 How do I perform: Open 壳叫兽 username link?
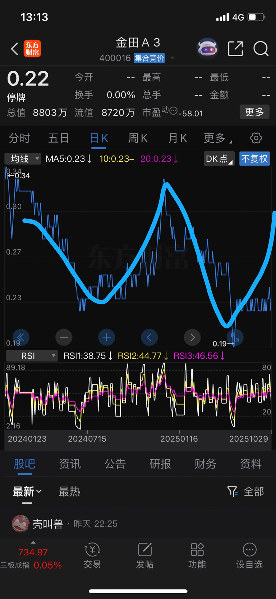point(48,524)
